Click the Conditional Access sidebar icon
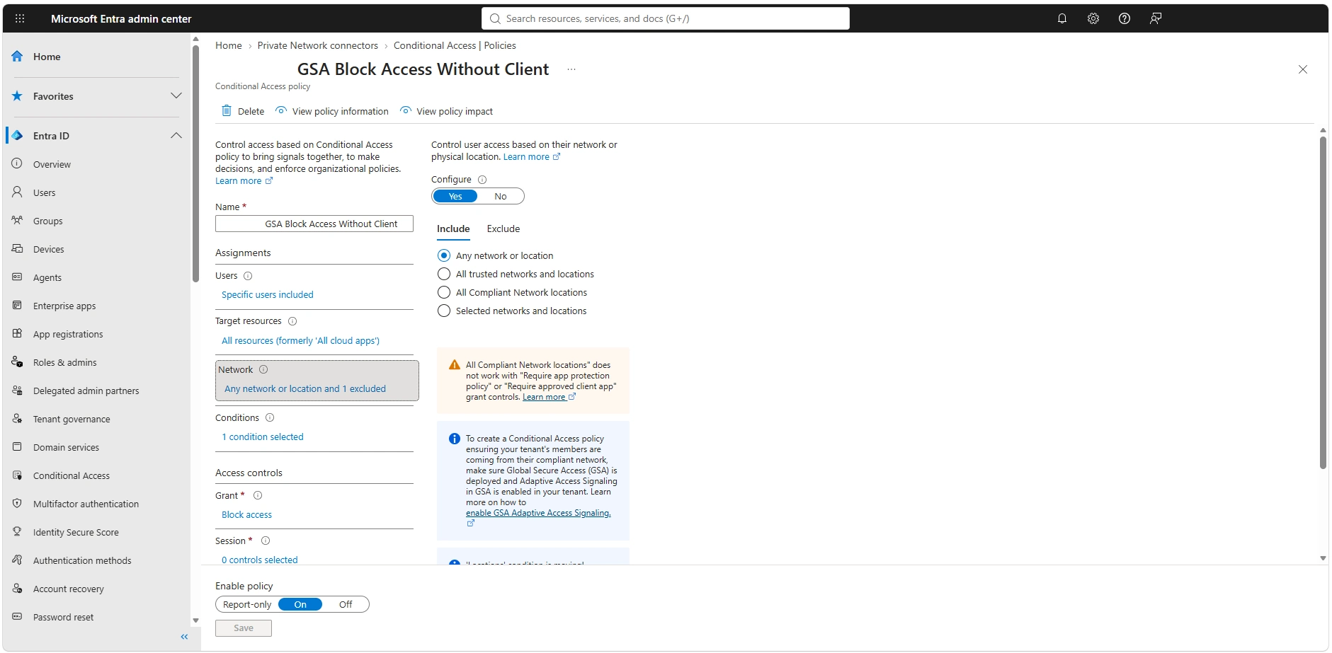This screenshot has width=1332, height=653. [17, 475]
